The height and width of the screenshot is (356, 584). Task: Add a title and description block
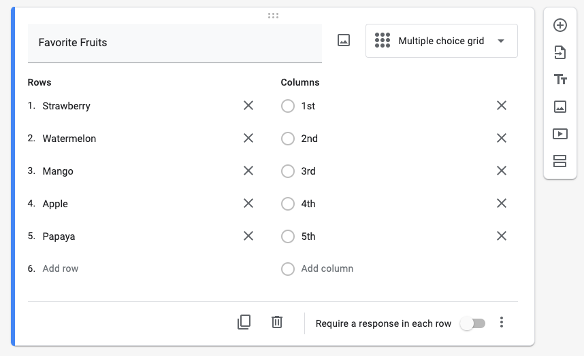(559, 79)
